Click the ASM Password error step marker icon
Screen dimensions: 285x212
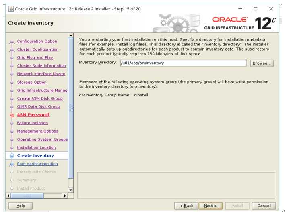pyautogui.click(x=12, y=115)
